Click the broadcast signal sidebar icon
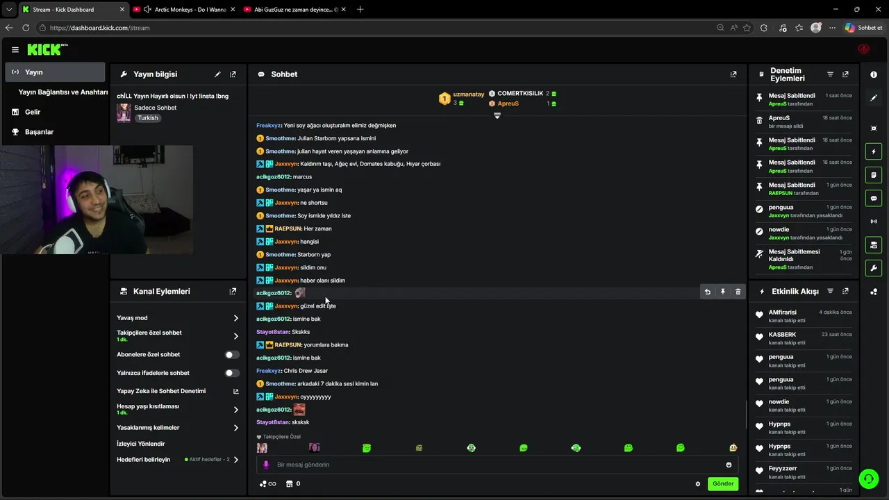 [874, 222]
